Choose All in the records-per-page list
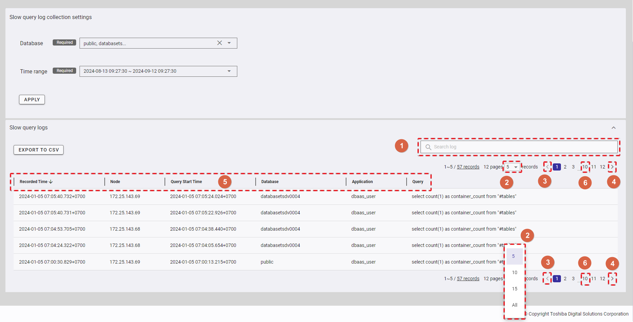The image size is (633, 322). (x=514, y=305)
